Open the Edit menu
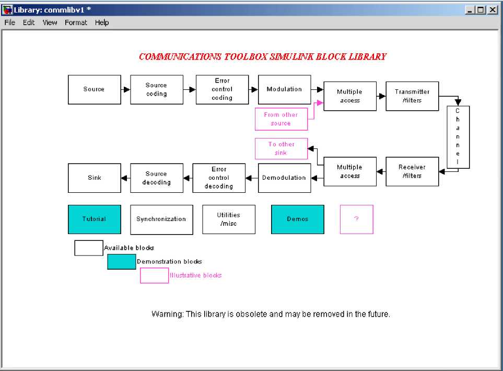The image size is (503, 371). [x=29, y=22]
